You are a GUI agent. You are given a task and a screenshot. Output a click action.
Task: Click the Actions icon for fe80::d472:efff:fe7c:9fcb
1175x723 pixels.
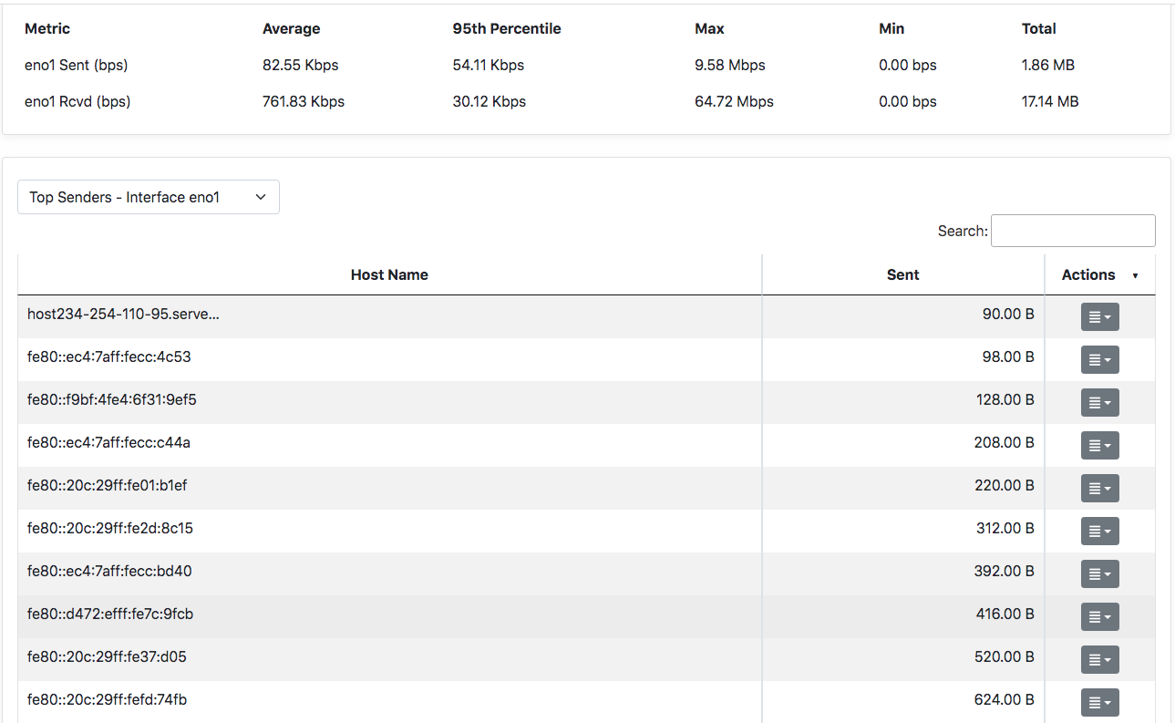coord(1099,616)
